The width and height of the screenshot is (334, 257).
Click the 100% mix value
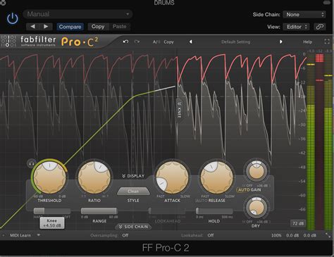(x=276, y=235)
